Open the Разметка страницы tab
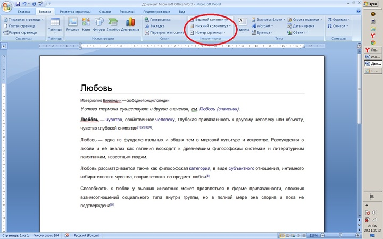The height and width of the screenshot is (239, 383). pyautogui.click(x=75, y=12)
